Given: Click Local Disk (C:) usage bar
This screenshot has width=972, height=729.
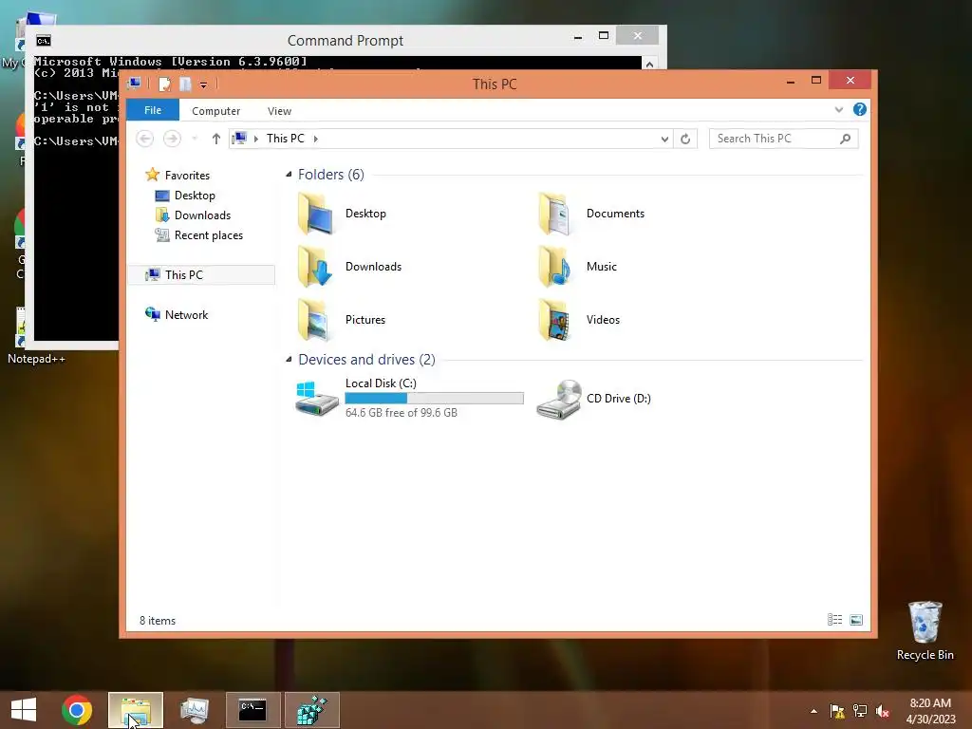Looking at the screenshot, I should pyautogui.click(x=434, y=398).
